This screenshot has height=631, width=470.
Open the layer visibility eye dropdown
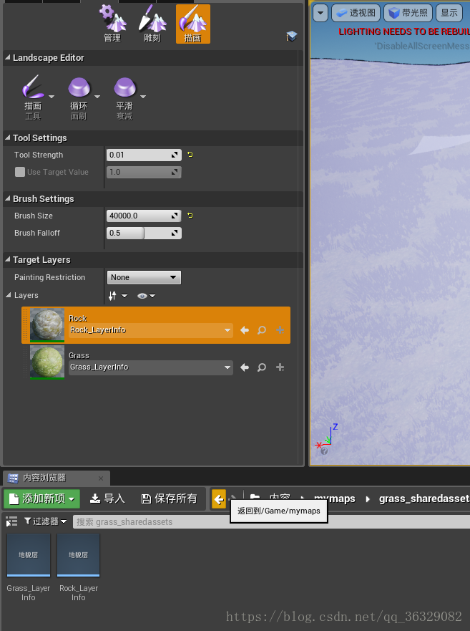coord(146,296)
